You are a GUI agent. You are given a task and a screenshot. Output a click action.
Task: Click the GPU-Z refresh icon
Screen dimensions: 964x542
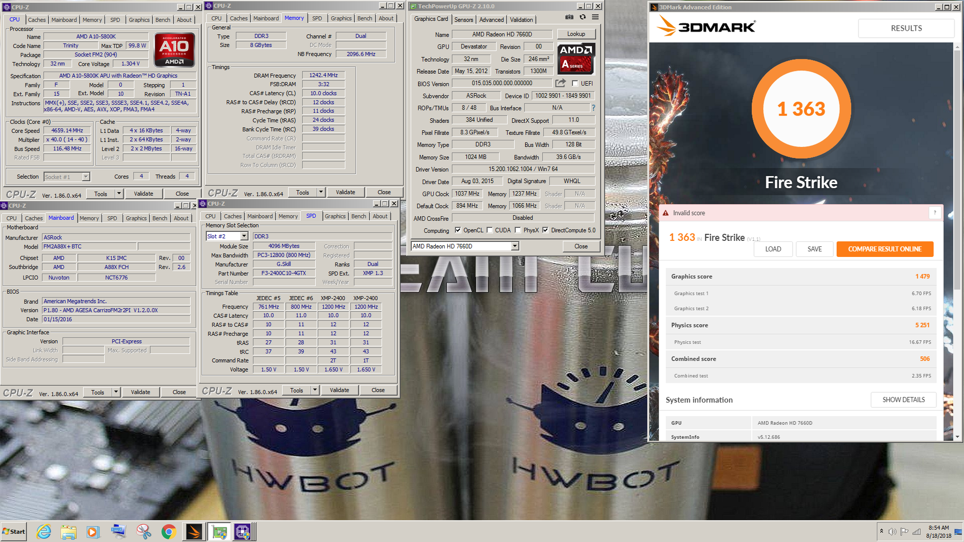click(x=582, y=18)
